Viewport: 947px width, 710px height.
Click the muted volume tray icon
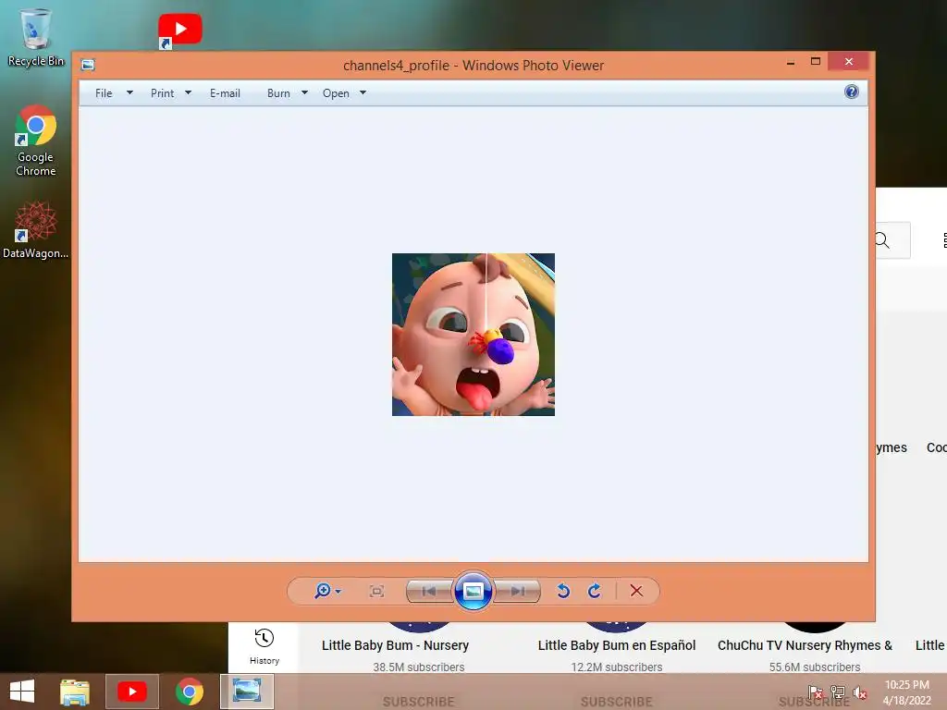[x=860, y=692]
